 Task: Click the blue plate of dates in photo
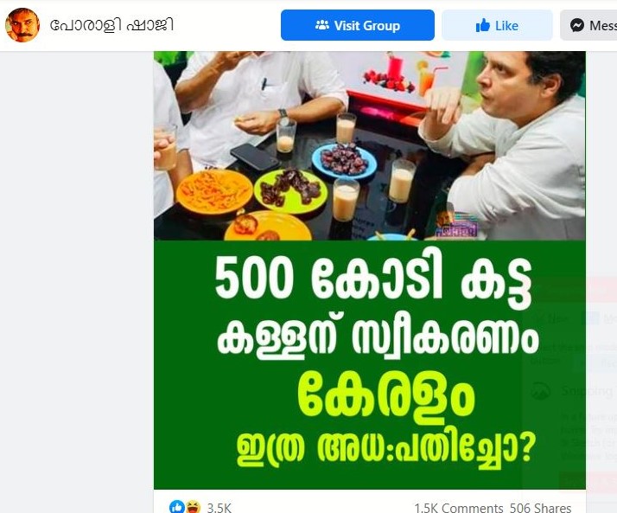tap(344, 160)
